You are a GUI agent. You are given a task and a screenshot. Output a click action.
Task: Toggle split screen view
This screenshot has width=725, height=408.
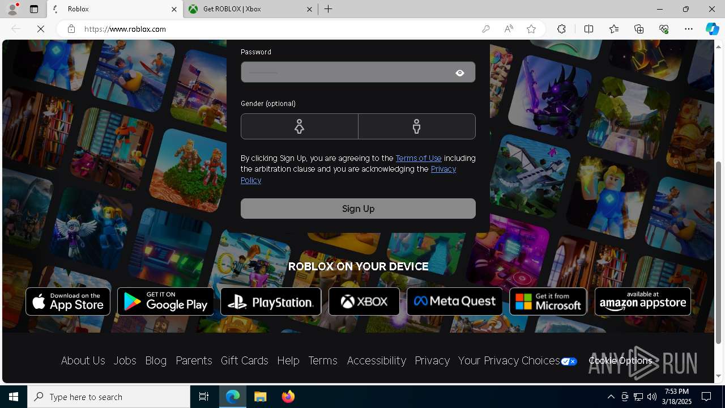click(x=588, y=29)
